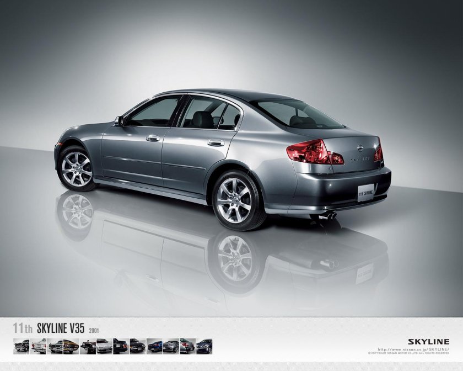Click the SKYLINE wordmark logo at bottom right

[x=429, y=341]
